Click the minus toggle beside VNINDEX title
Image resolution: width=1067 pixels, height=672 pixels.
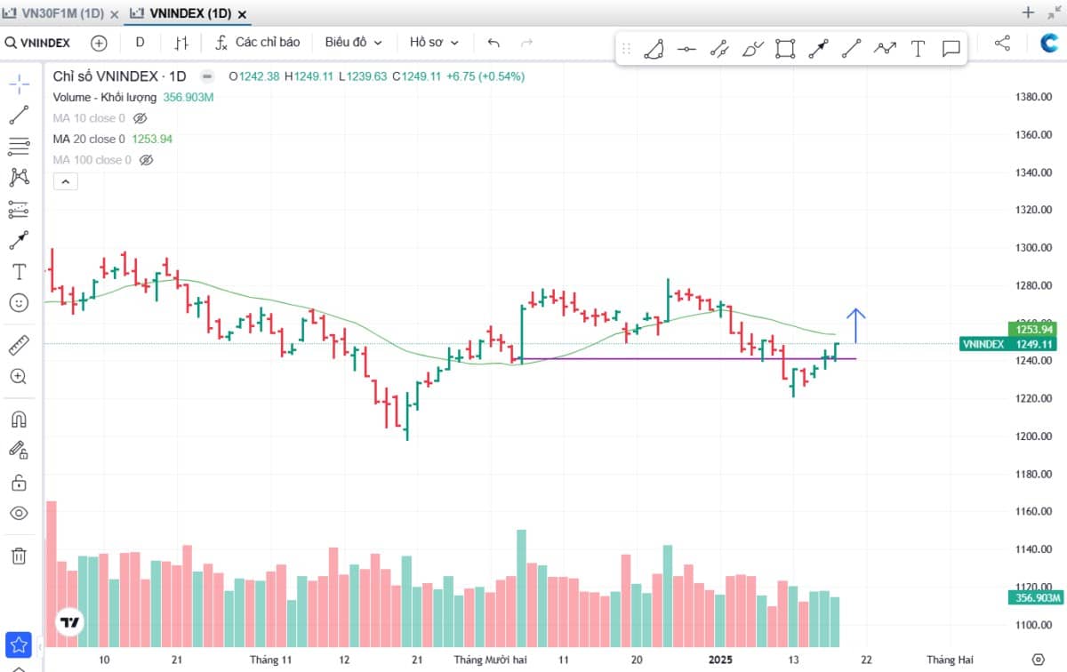point(207,76)
